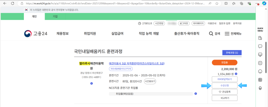268x107 pixels.
Task: Open the 이용안내 link
Action: (212, 23)
